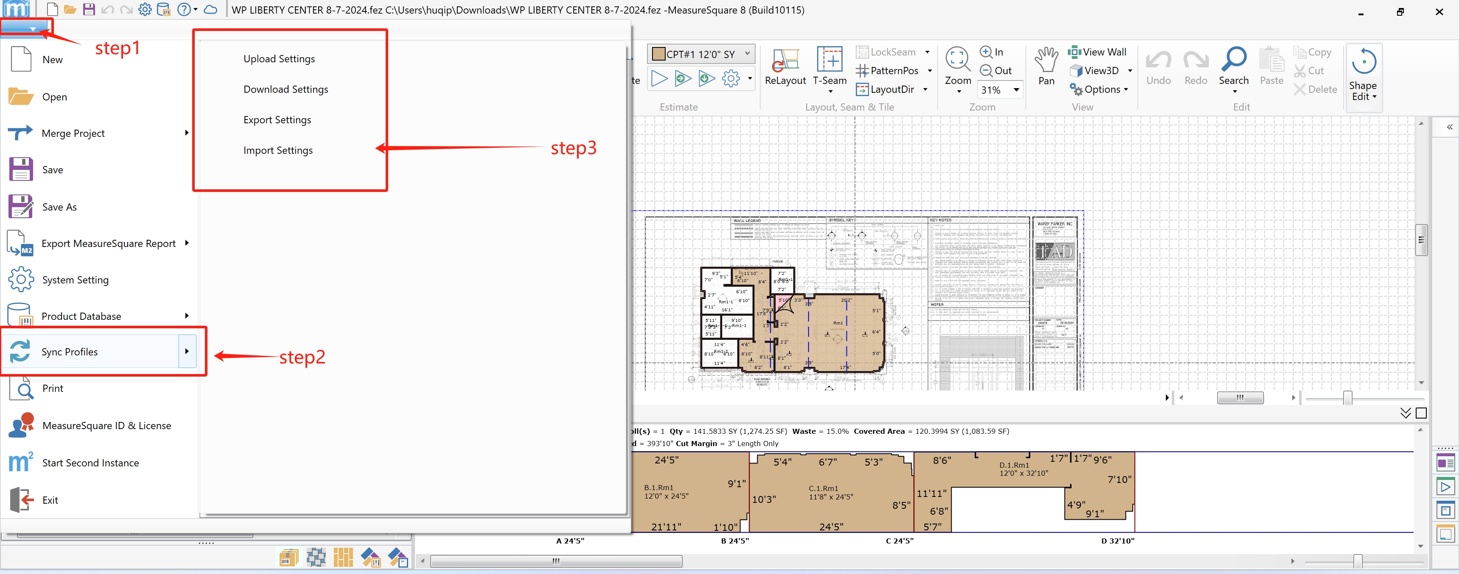This screenshot has height=574, width=1459.
Task: Click the Zoom region tool
Action: (957, 59)
